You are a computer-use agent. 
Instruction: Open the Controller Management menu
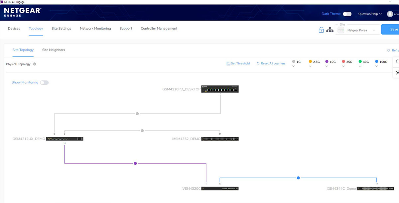coord(159,29)
